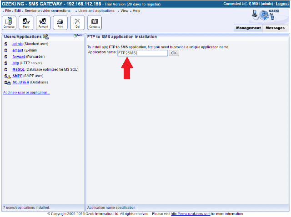Click the OK button

(174, 53)
